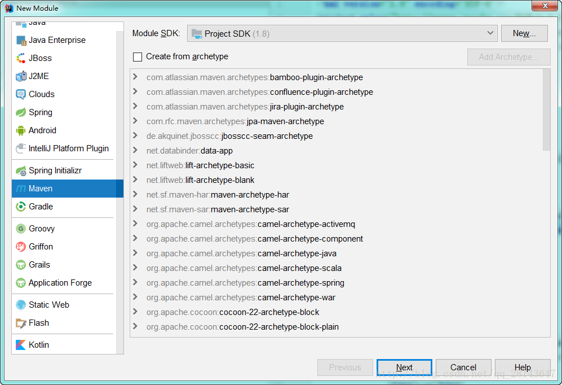Click the Maven m icon
Screen dimensions: 562x385
[x=21, y=189]
